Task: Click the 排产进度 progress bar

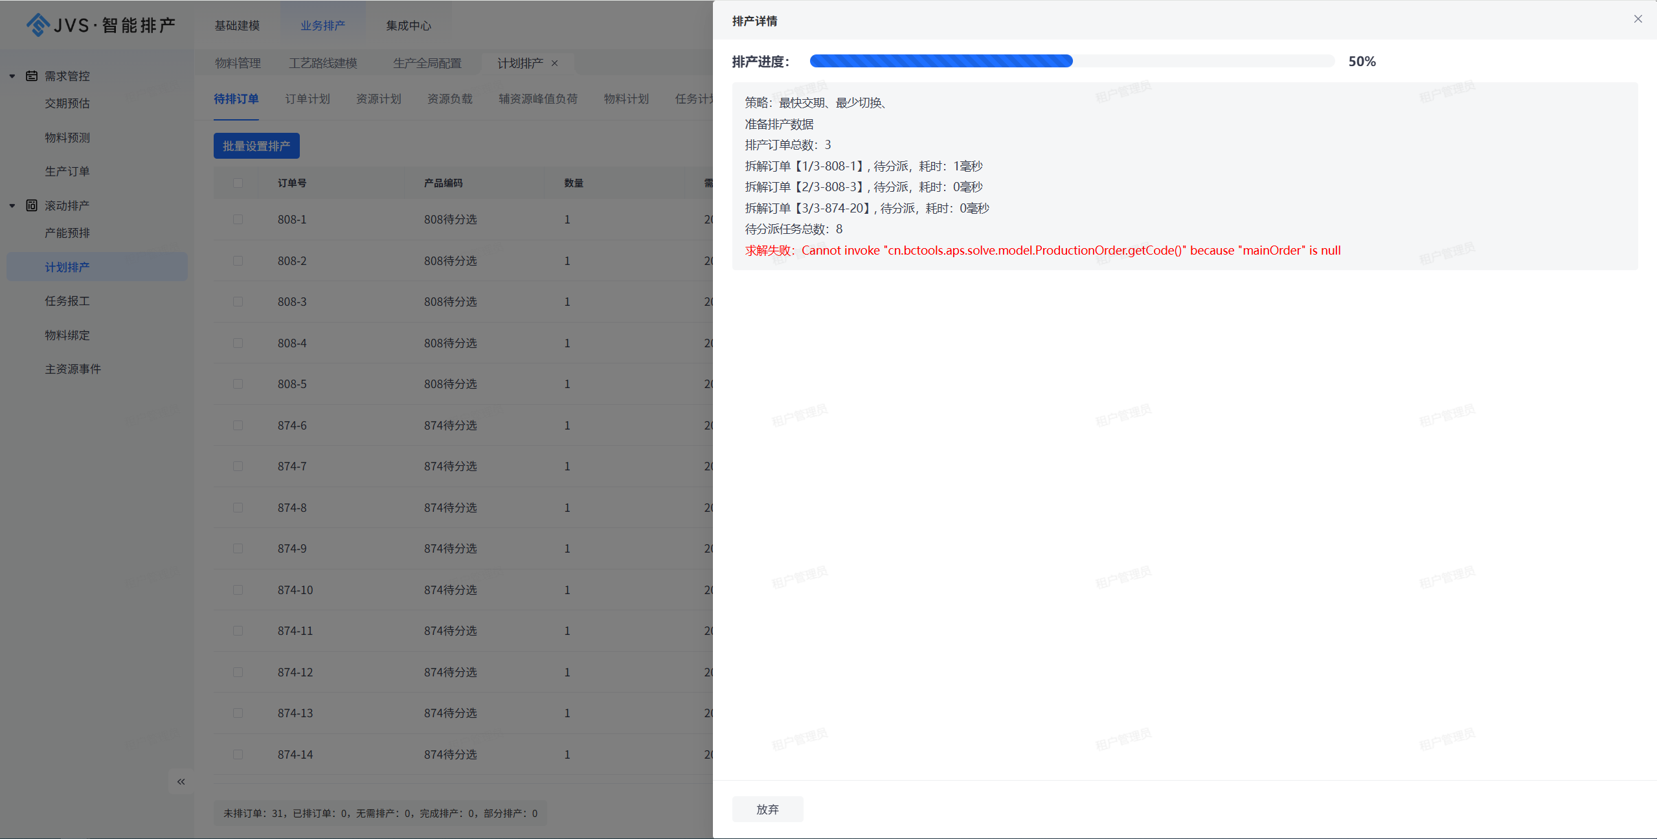Action: [x=1072, y=61]
